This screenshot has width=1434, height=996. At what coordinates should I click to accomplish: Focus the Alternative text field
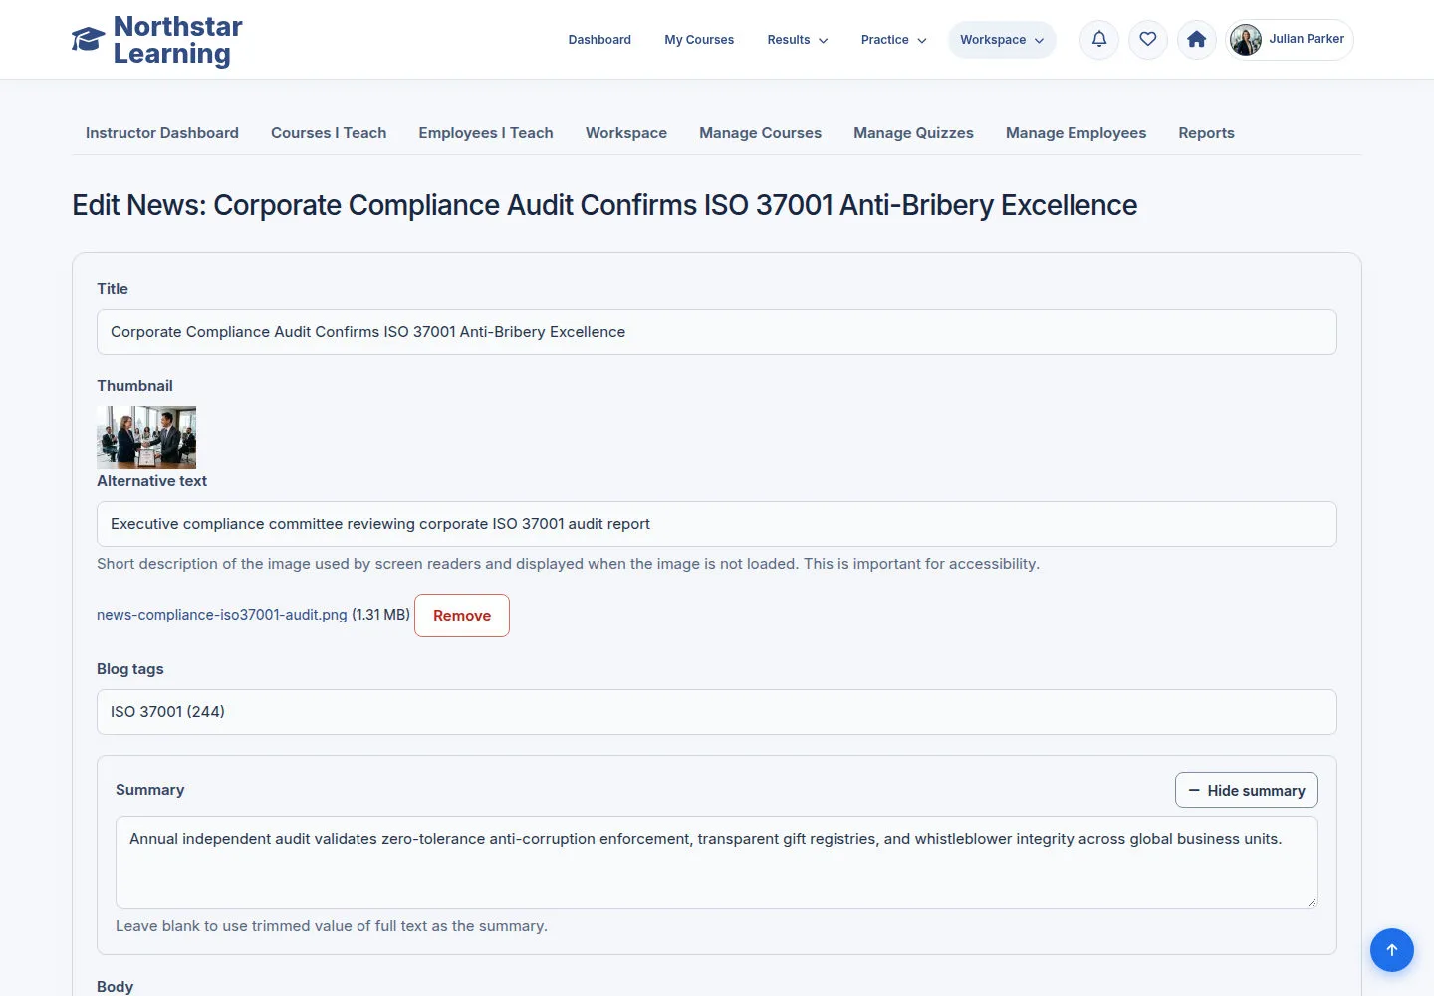717,524
